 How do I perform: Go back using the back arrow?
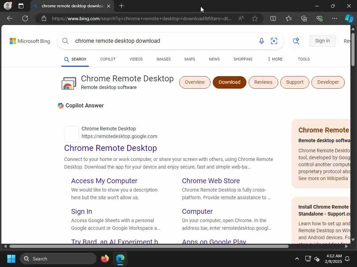[9, 18]
